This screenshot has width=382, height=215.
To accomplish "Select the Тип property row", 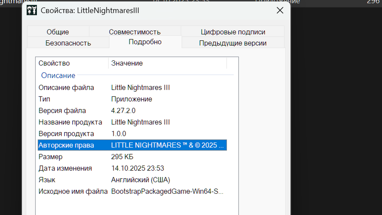I will 132,99.
